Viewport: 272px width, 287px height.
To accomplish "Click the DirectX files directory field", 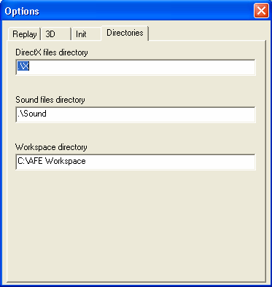I will click(136, 67).
